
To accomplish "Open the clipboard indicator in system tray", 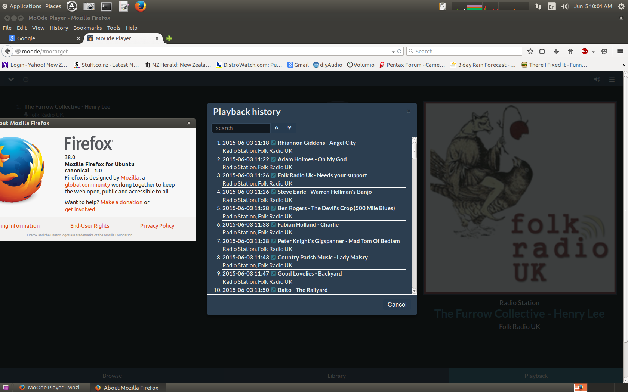I will (442, 6).
